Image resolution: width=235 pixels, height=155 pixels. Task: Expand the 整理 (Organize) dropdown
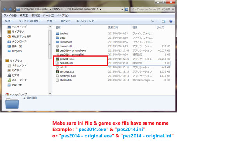[x=9, y=21]
